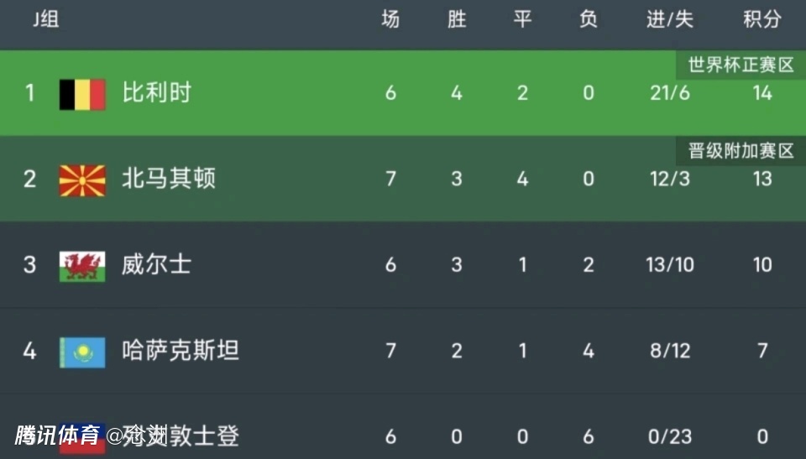806x459 pixels.
Task: Click the 晋级附加赛区 playoff label
Action: tap(741, 151)
